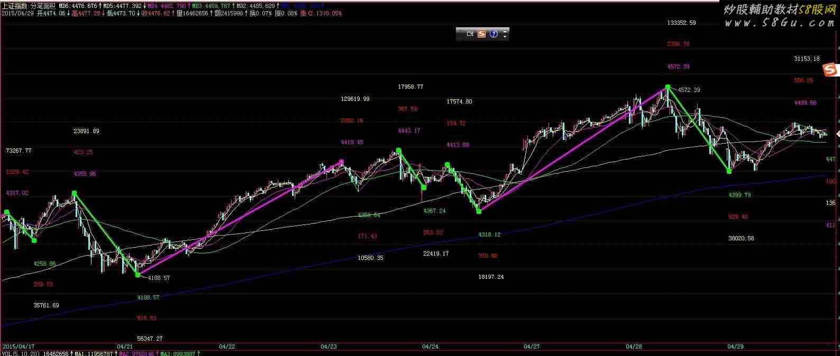
Task: Click the CH language indicator
Action: click(x=470, y=34)
